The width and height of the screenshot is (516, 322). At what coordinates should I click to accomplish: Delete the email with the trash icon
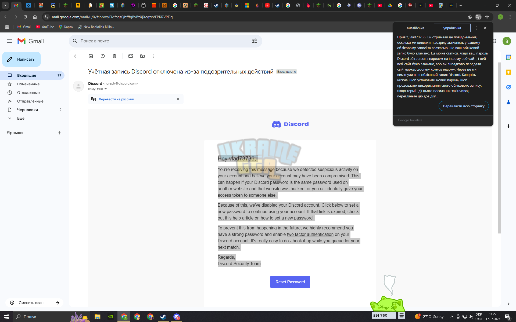pyautogui.click(x=114, y=56)
